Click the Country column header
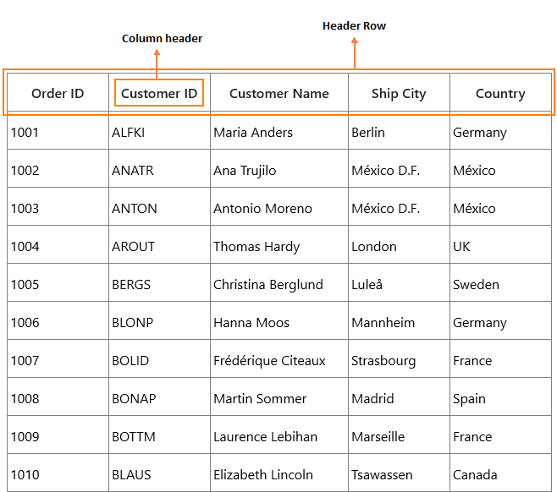This screenshot has height=492, width=557. click(500, 94)
